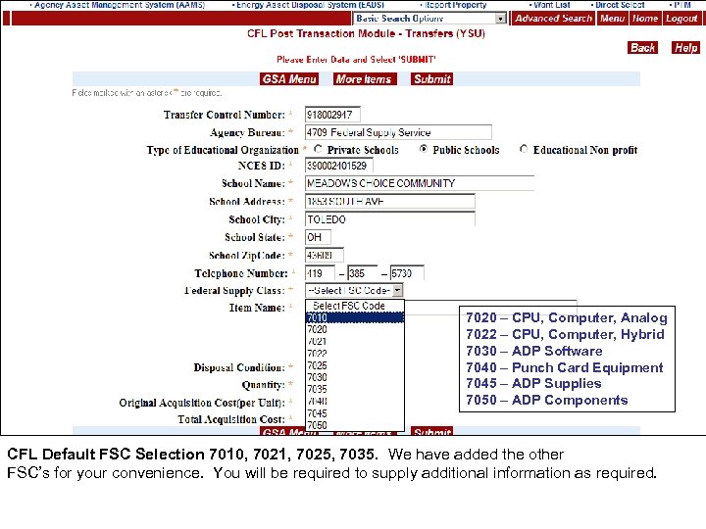Image resolution: width=706 pixels, height=529 pixels.
Task: Focus the NCES ID field
Action: coord(339,166)
